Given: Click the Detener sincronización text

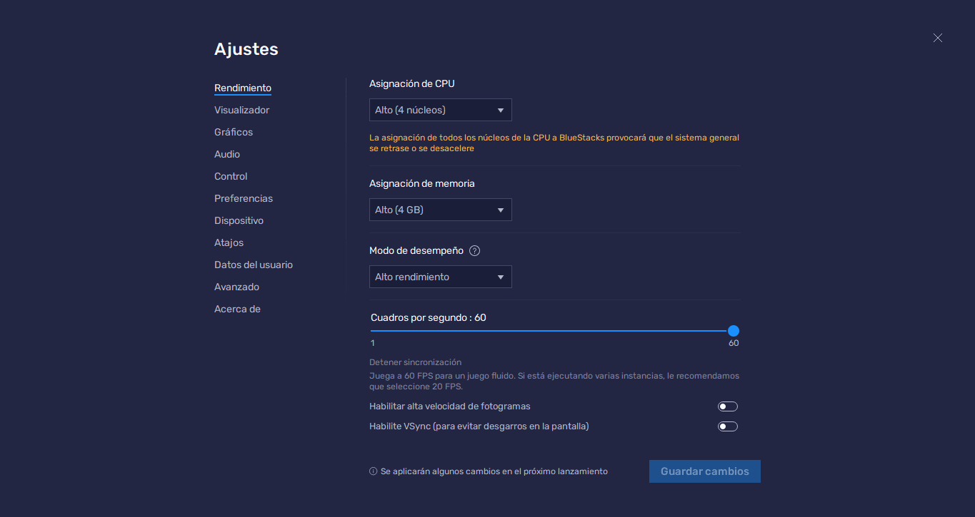Looking at the screenshot, I should coord(415,362).
